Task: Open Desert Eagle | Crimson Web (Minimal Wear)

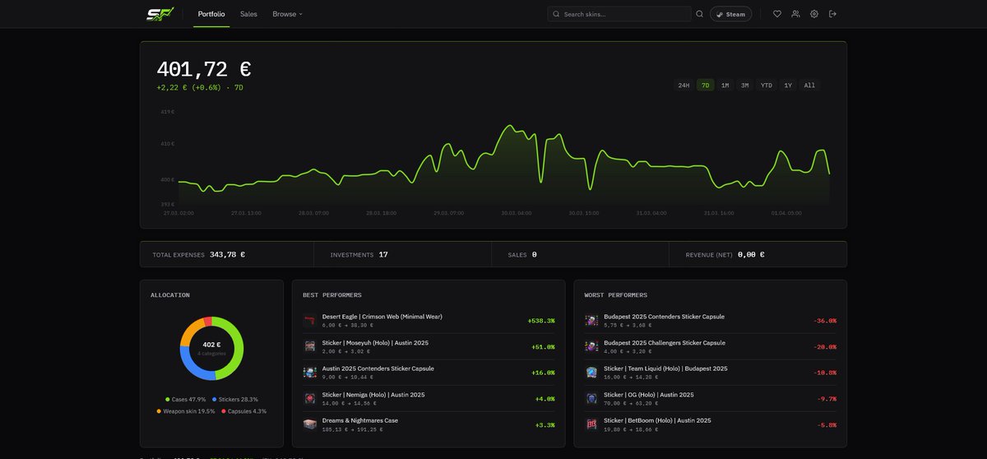Action: click(x=382, y=316)
